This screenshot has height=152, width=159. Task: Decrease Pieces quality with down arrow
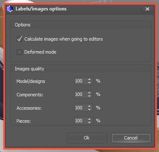coord(90,122)
